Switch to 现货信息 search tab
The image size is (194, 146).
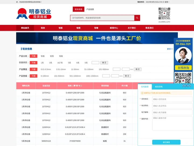click(78, 9)
